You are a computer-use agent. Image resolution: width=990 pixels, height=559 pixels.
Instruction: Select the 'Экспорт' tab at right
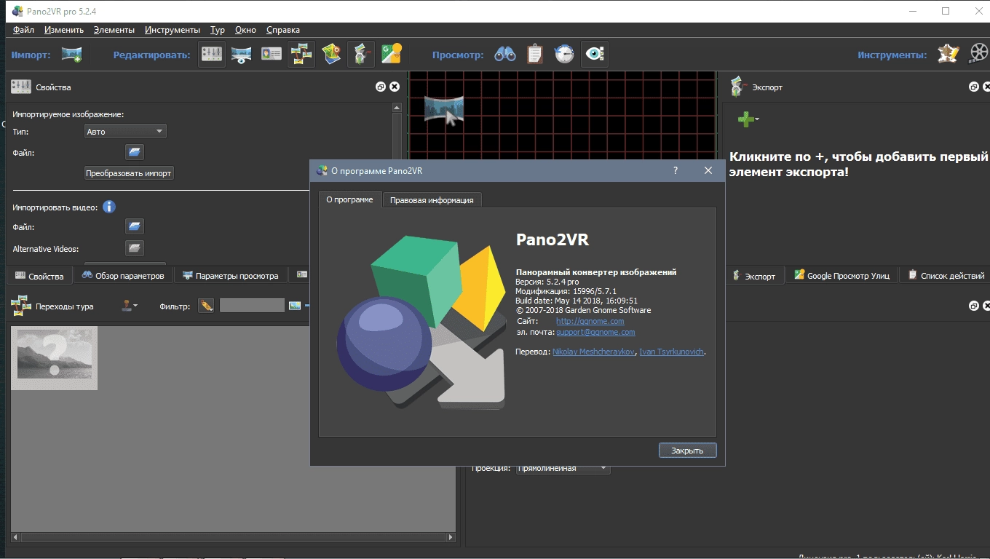755,276
